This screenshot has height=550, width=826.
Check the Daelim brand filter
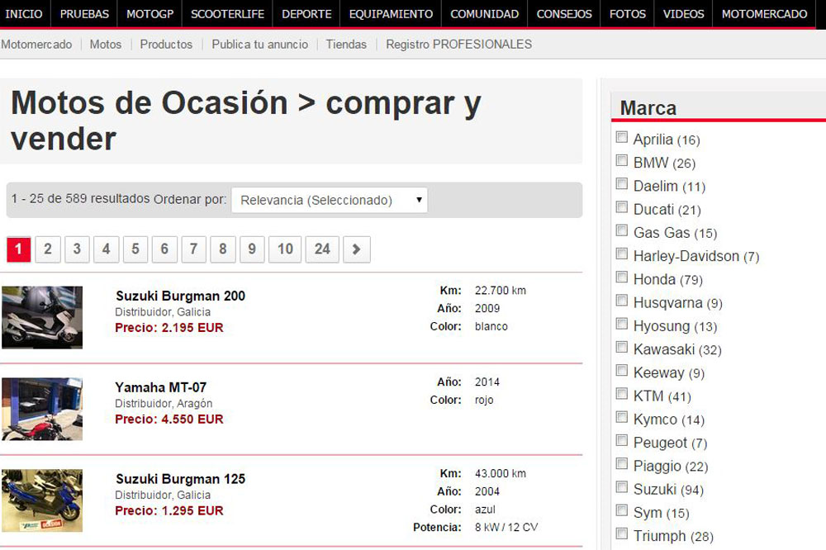(x=622, y=184)
